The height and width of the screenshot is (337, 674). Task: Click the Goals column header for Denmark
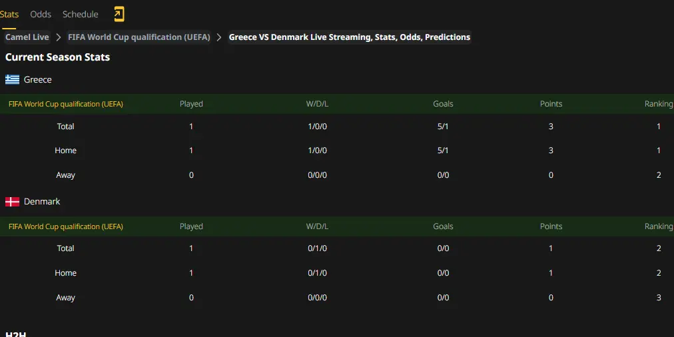point(443,226)
